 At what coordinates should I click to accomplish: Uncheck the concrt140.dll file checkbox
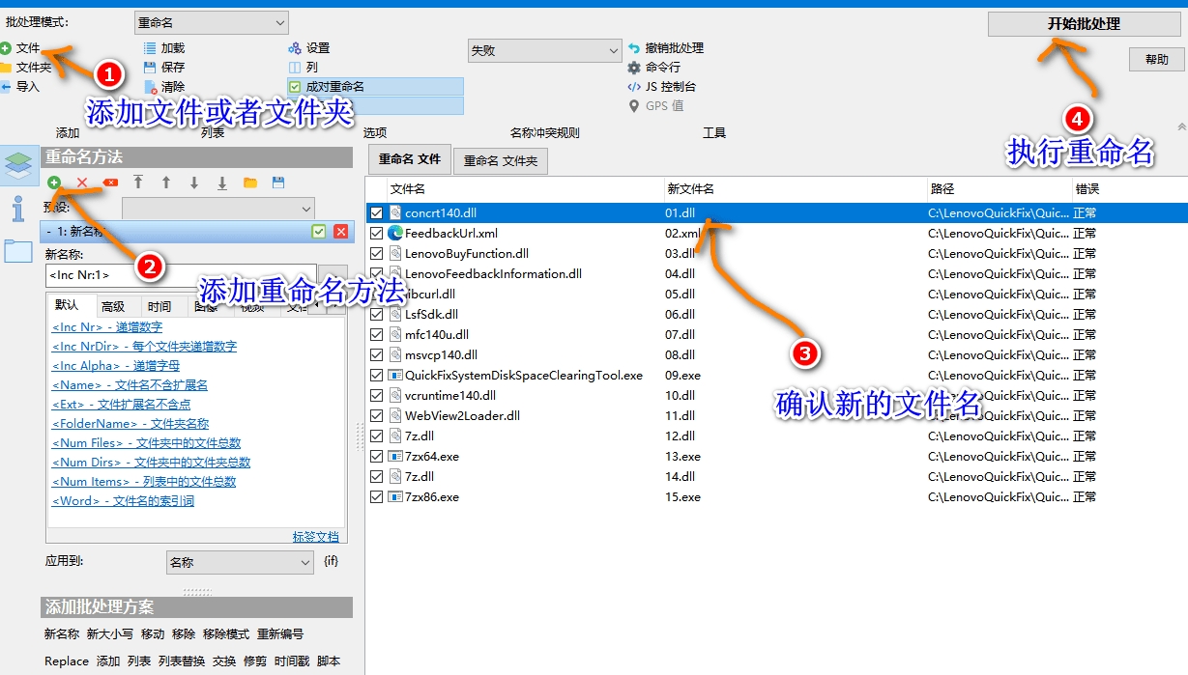pos(377,212)
